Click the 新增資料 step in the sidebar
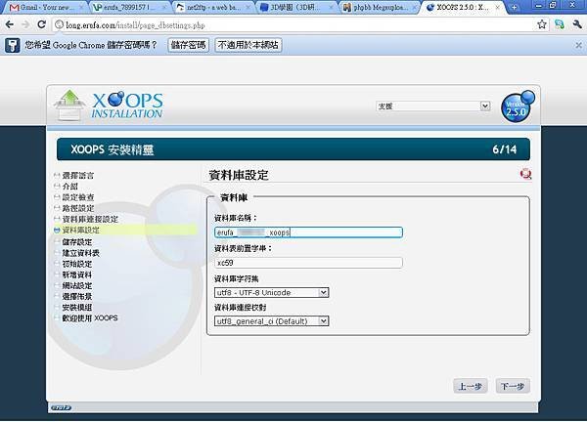Viewport: 587px width, 422px height. [76, 274]
